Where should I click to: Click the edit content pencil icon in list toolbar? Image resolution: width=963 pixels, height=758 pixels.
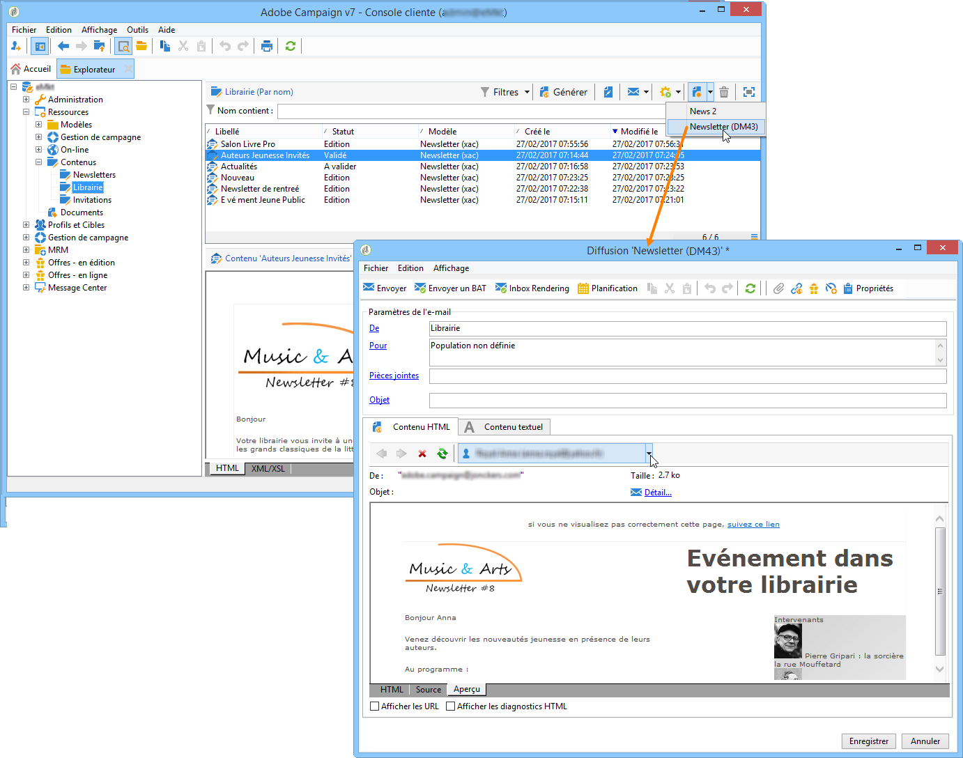click(608, 92)
